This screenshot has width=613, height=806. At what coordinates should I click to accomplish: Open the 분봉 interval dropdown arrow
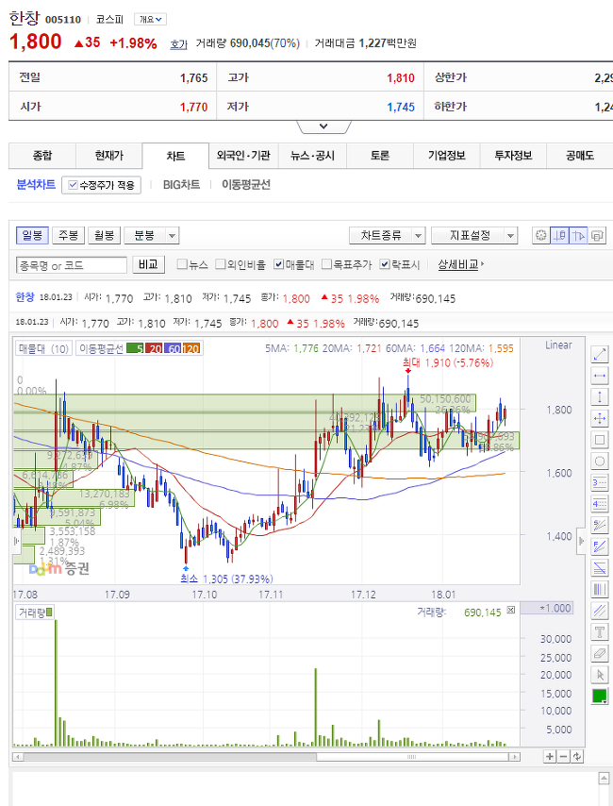(x=173, y=236)
